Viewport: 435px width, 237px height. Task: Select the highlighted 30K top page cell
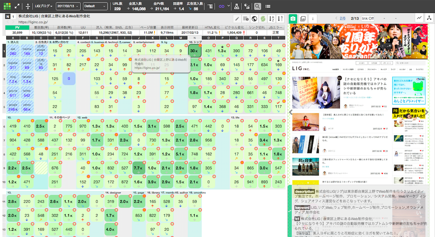click(194, 51)
